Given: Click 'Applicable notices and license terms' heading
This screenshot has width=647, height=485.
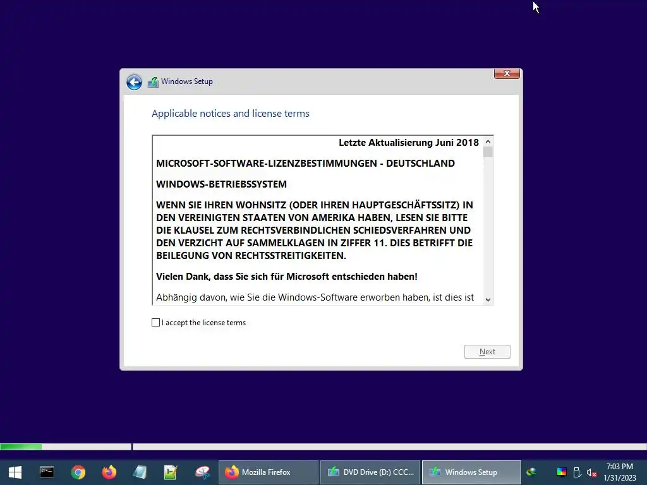Looking at the screenshot, I should click(x=230, y=114).
